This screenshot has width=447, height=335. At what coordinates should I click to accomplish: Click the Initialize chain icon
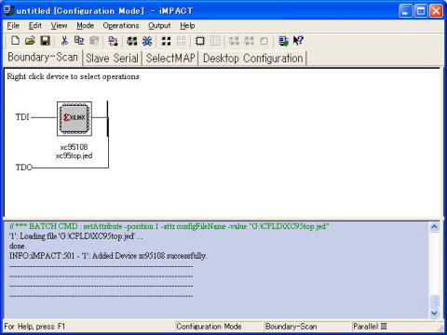132,41
